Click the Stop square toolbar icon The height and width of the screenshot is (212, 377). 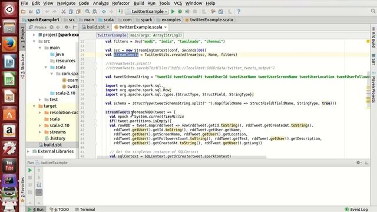(x=195, y=12)
